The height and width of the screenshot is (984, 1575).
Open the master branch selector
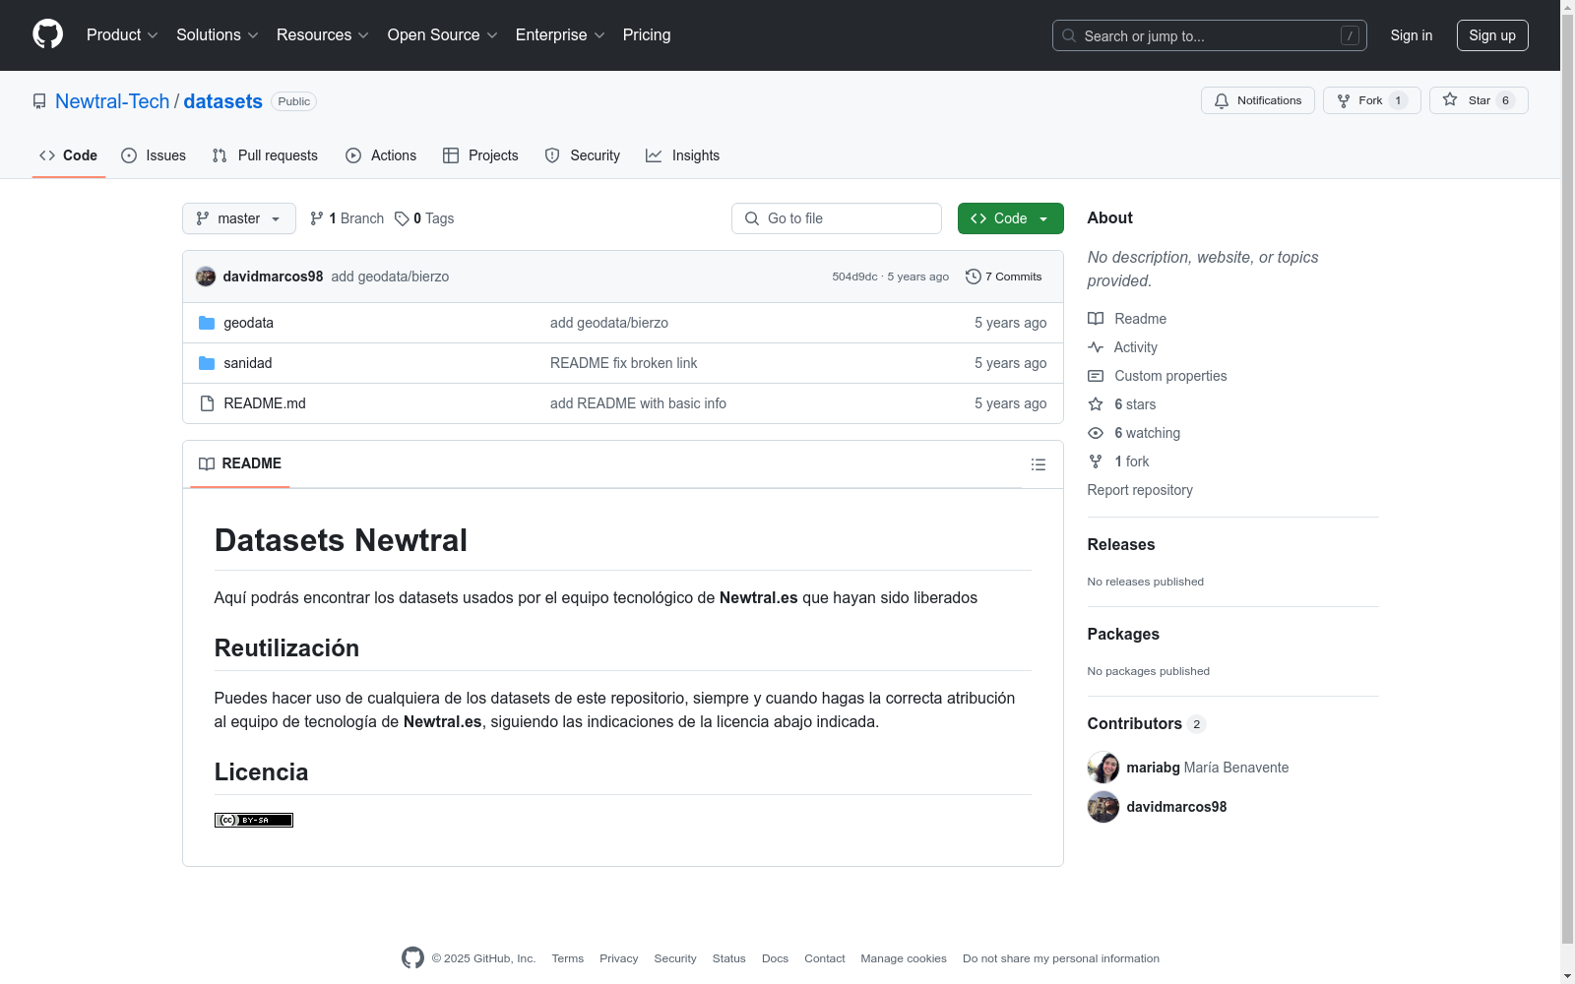coord(239,218)
